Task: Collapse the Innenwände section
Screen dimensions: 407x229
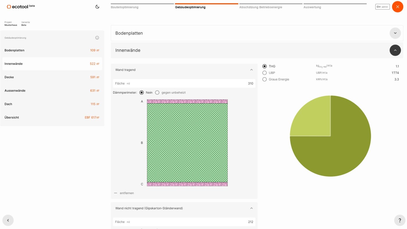Action: tap(395, 50)
